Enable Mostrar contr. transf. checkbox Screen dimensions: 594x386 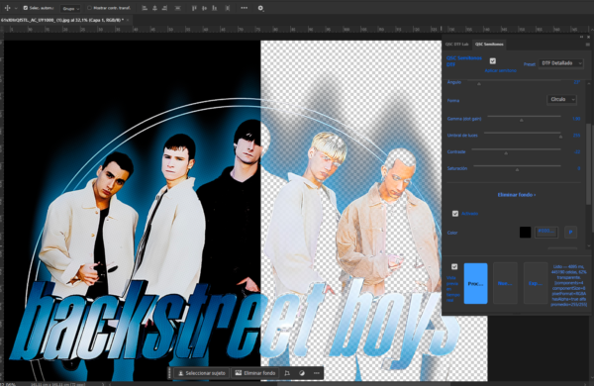click(x=89, y=8)
